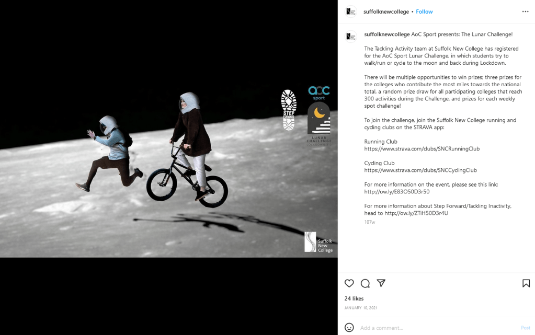
Task: Open the emoji picker smiley icon
Action: [349, 328]
